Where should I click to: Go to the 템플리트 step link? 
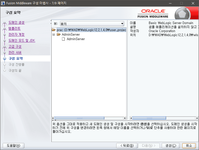coord(14,29)
